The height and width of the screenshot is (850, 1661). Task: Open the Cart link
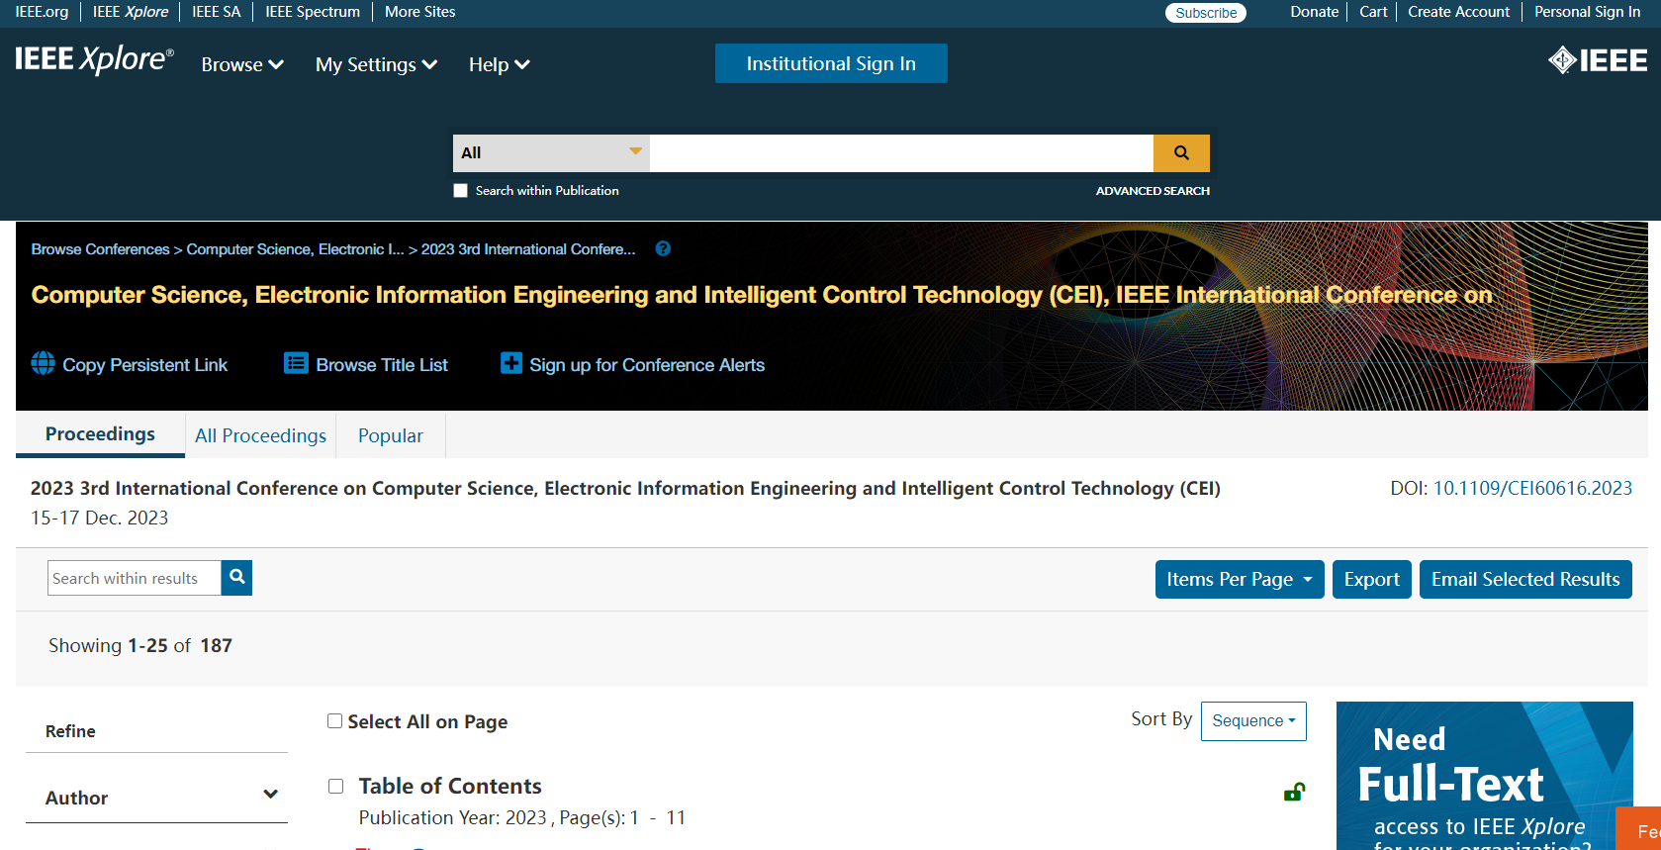1373,12
